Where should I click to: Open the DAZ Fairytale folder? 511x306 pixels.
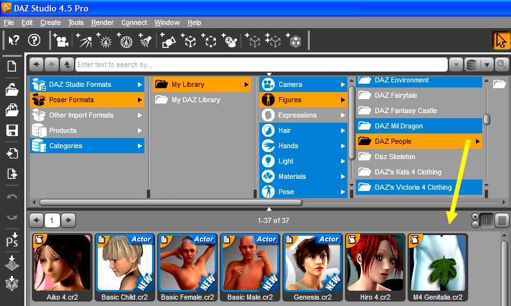click(419, 95)
